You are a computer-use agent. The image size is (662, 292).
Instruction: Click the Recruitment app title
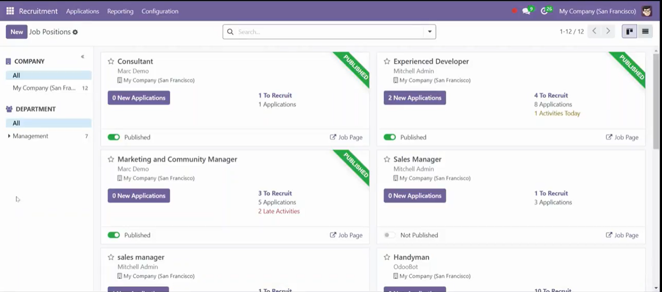click(x=38, y=11)
